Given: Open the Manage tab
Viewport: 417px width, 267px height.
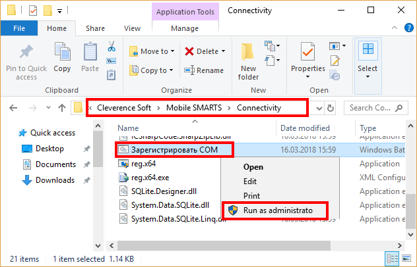Looking at the screenshot, I should [x=185, y=28].
